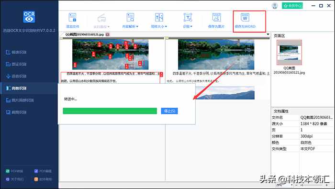Switch to 极速识别 in the sidebar
The image size is (335, 189).
[x=16, y=52]
